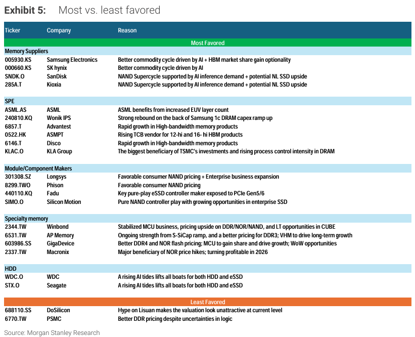Click the SPE section heading
The image size is (415, 337).
click(10, 102)
